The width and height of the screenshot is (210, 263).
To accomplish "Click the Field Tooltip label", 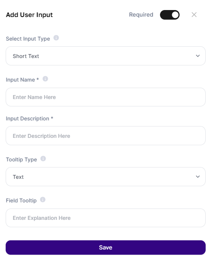I will 21,201.
